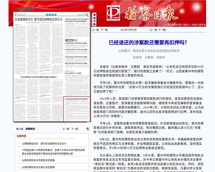
Task: Go to 下一版 next page
Action: tap(74, 128)
